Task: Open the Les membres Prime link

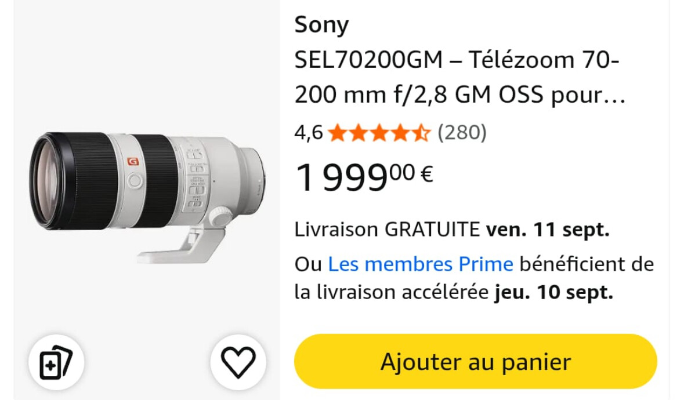Action: (x=421, y=264)
